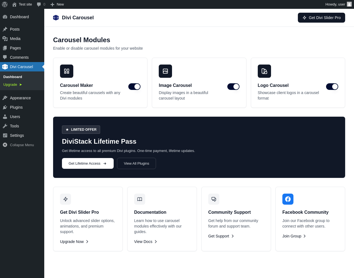Screen dimensions: 354x278
Task: Click the Comments bubble icon in sidebar
Action: [x=5, y=57]
